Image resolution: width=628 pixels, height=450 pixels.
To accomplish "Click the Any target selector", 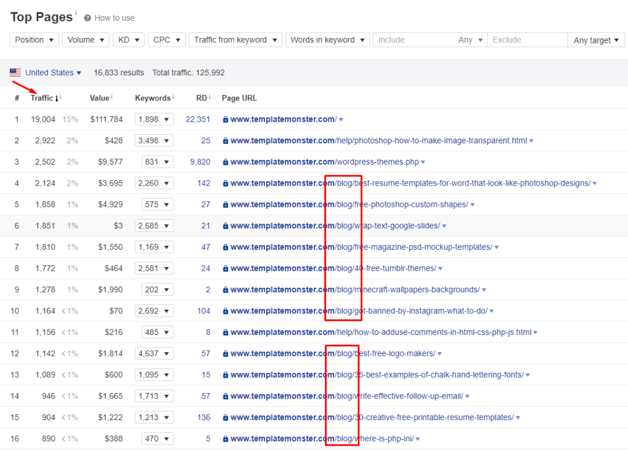I will coord(595,39).
